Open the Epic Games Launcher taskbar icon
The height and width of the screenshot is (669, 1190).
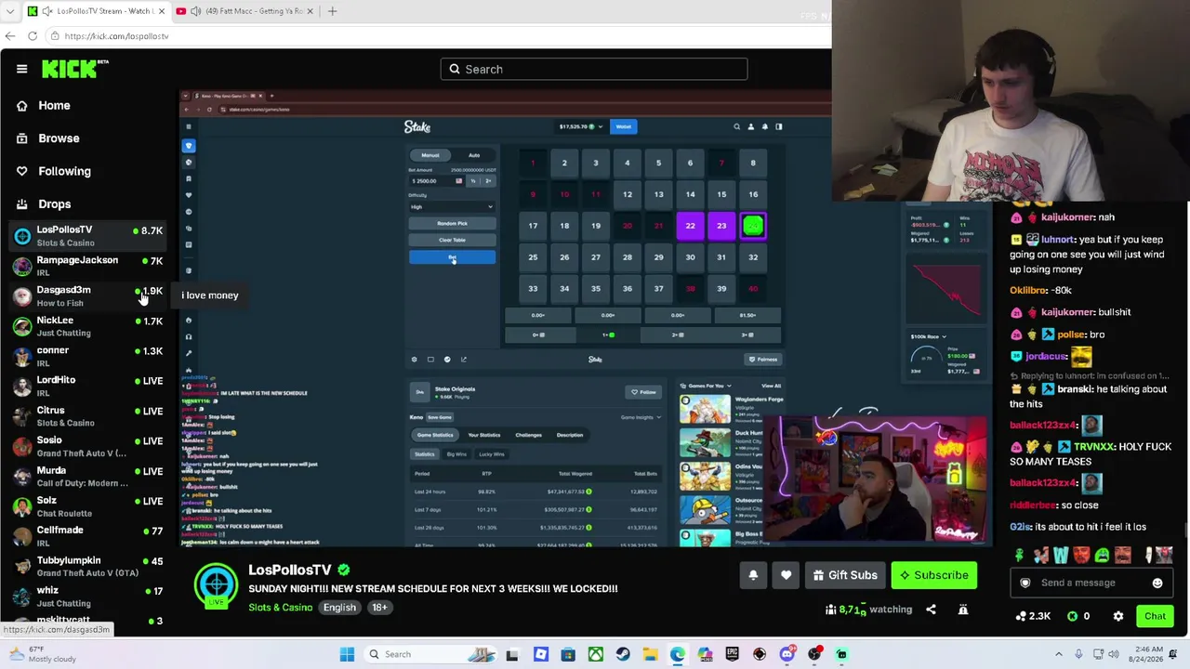click(733, 654)
